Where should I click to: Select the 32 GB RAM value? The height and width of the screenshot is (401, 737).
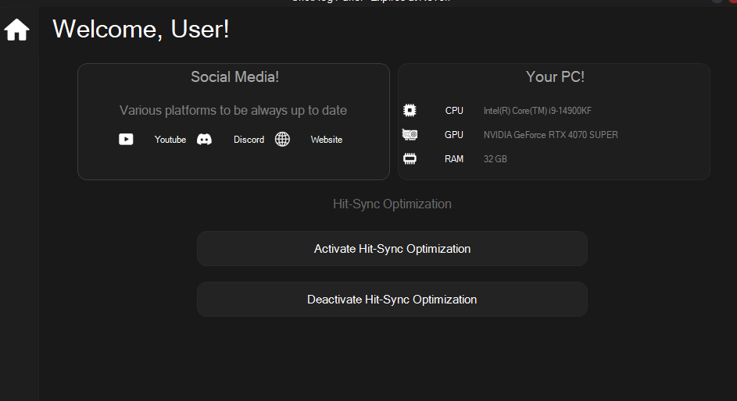(495, 159)
